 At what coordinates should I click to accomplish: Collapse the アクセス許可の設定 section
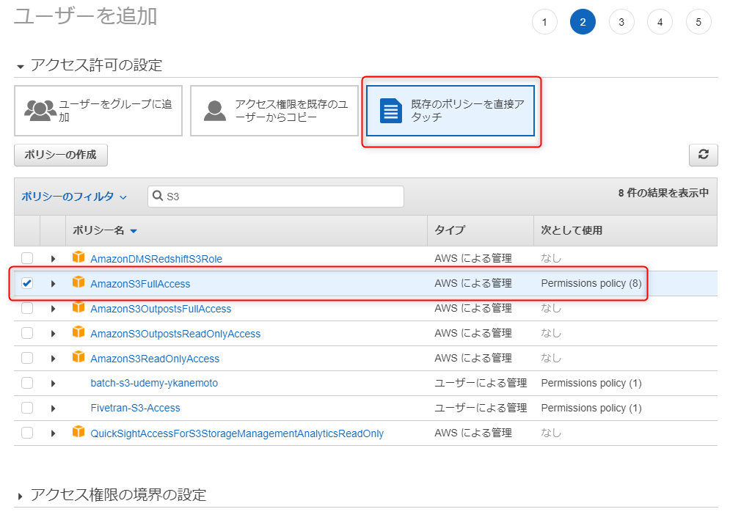(x=20, y=67)
